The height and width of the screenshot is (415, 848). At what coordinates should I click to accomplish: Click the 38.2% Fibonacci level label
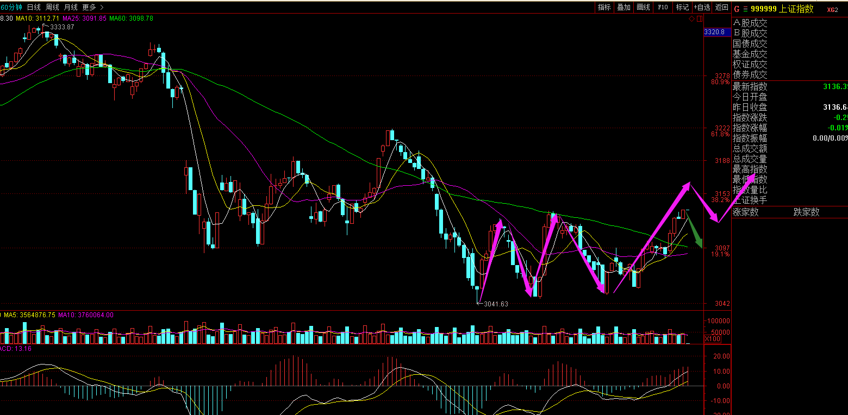[x=720, y=199]
